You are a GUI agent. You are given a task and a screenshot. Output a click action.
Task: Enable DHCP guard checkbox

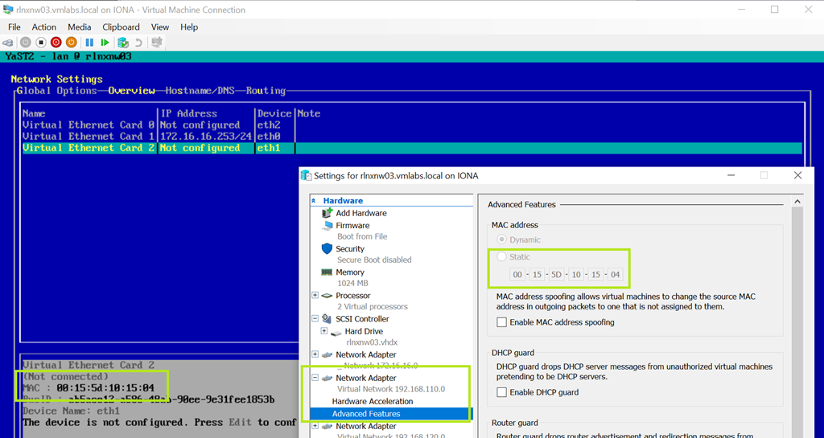pos(502,392)
